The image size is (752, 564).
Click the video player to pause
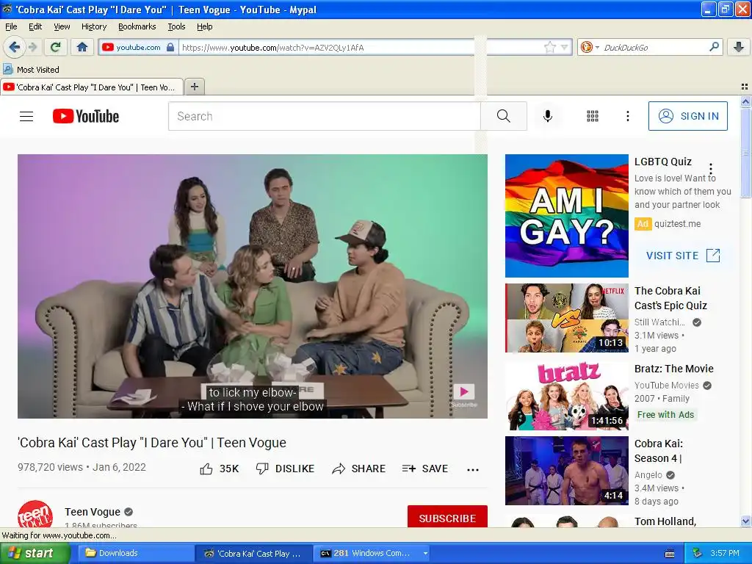(253, 286)
